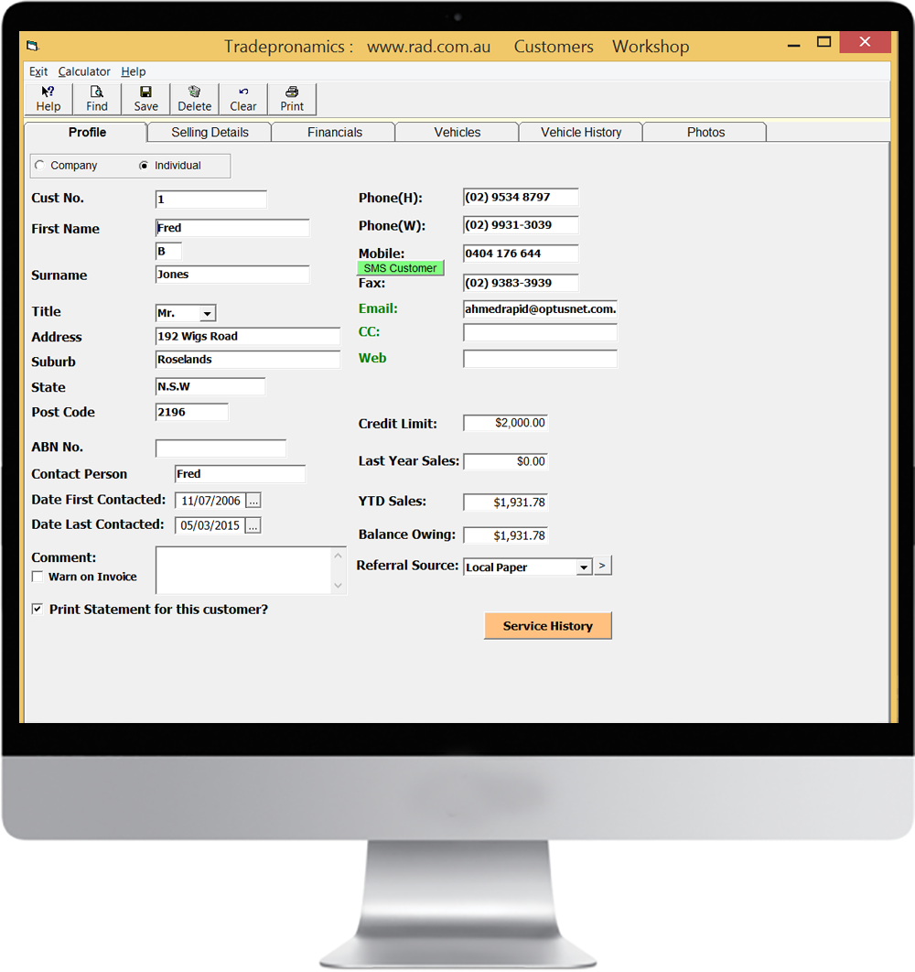Click the Comment box scroll up arrow
Image resolution: width=915 pixels, height=972 pixels.
point(338,556)
